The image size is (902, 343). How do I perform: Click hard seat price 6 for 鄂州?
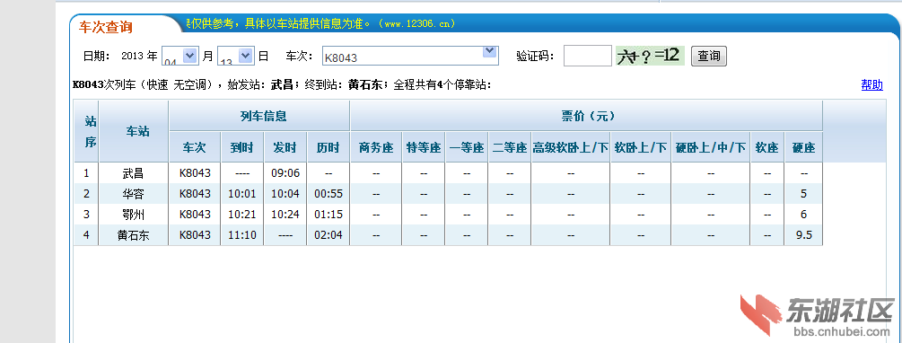pyautogui.click(x=803, y=215)
